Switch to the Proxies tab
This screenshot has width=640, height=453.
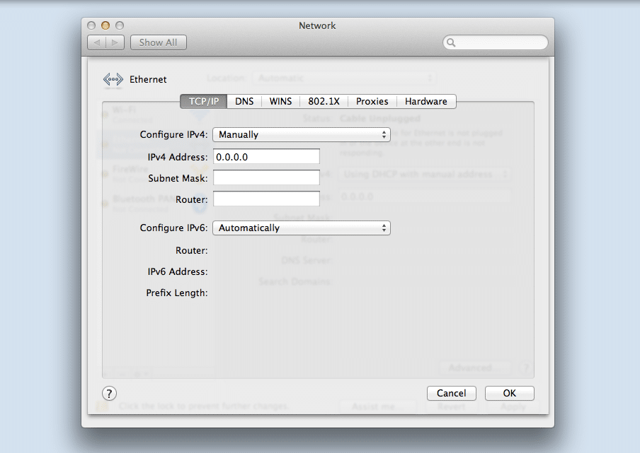[372, 101]
